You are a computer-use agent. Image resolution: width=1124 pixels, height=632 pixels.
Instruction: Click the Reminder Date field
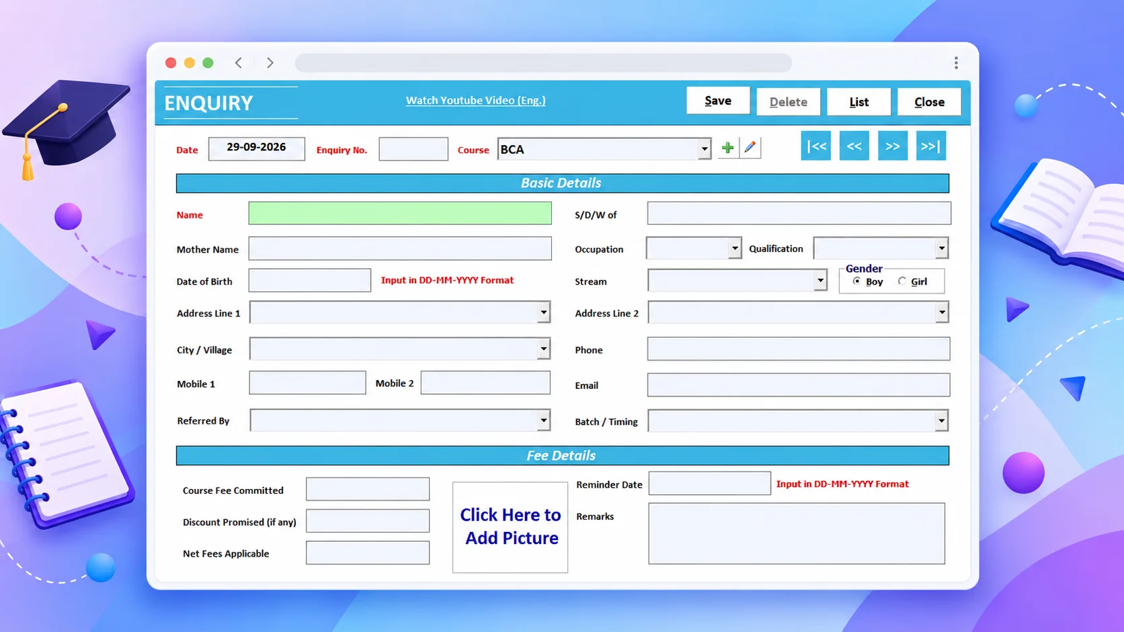click(x=710, y=483)
